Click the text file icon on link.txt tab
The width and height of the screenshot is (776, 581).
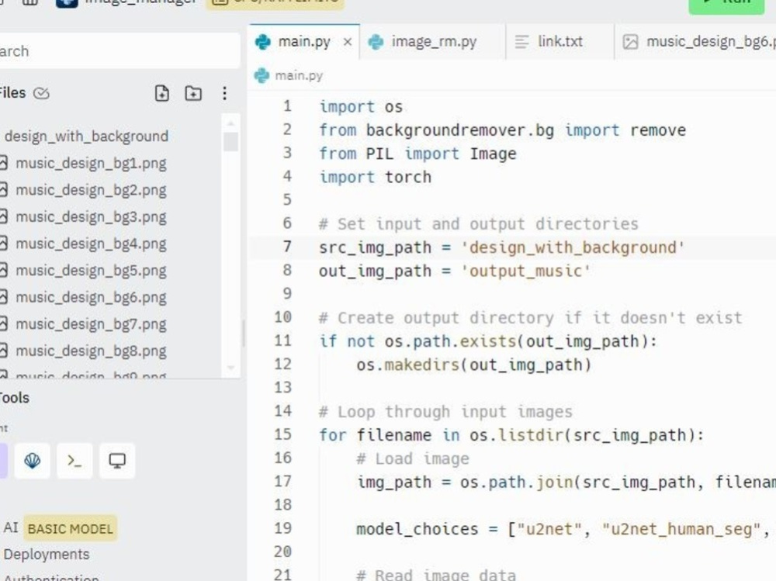521,42
